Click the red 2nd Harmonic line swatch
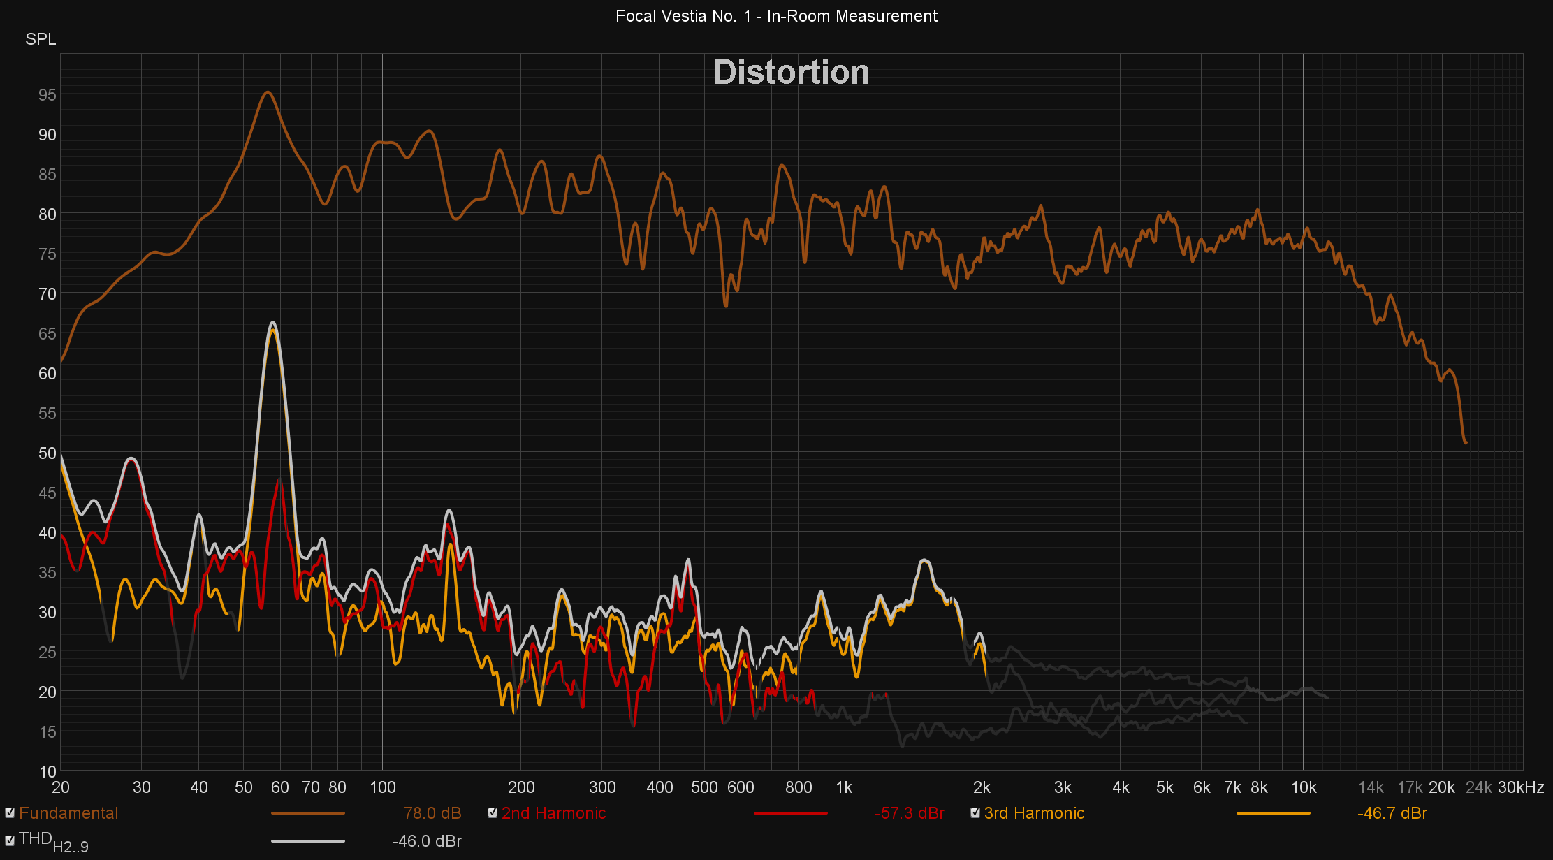 coord(791,813)
